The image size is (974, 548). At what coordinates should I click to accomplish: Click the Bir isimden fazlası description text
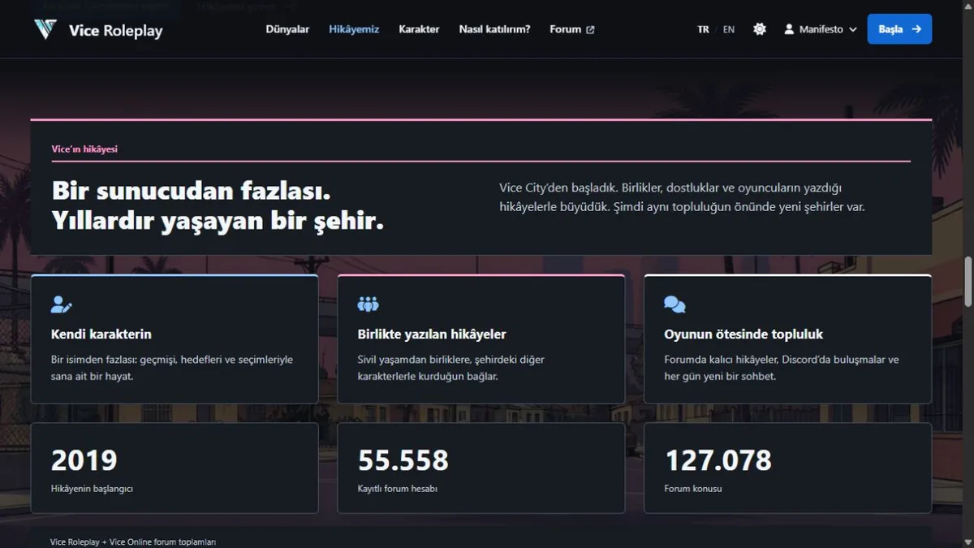[172, 368]
